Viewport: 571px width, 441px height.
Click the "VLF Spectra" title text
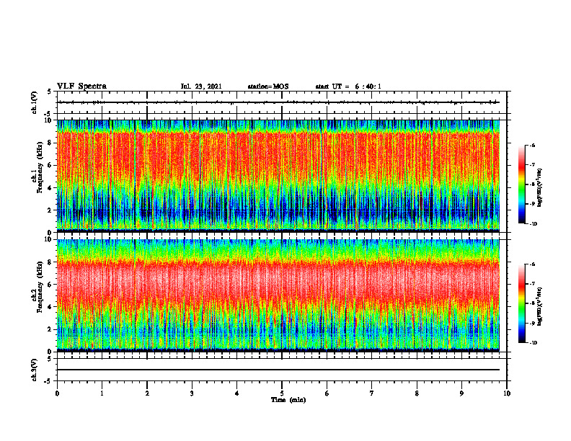81,86
